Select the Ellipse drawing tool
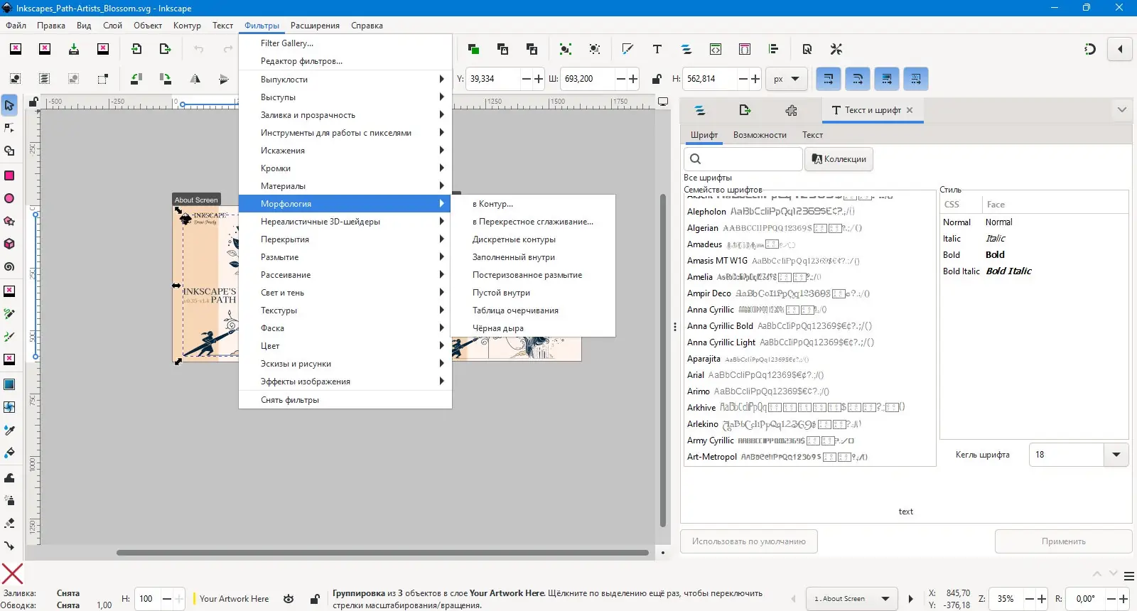This screenshot has width=1137, height=611. (x=9, y=198)
